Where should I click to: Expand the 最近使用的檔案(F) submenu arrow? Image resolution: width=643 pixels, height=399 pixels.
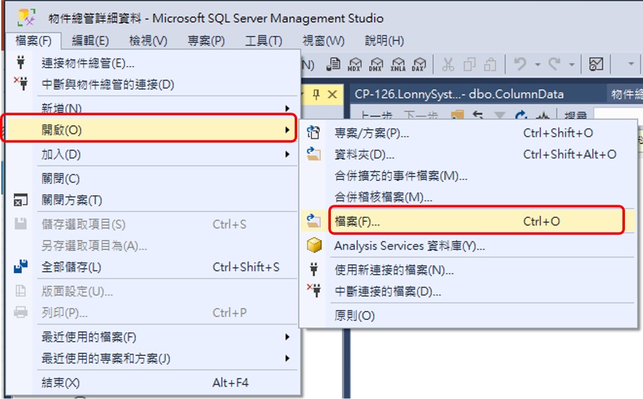pyautogui.click(x=287, y=337)
